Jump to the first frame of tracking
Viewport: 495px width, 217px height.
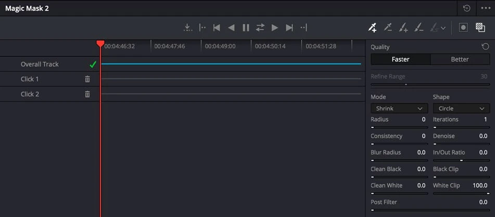[x=217, y=28]
